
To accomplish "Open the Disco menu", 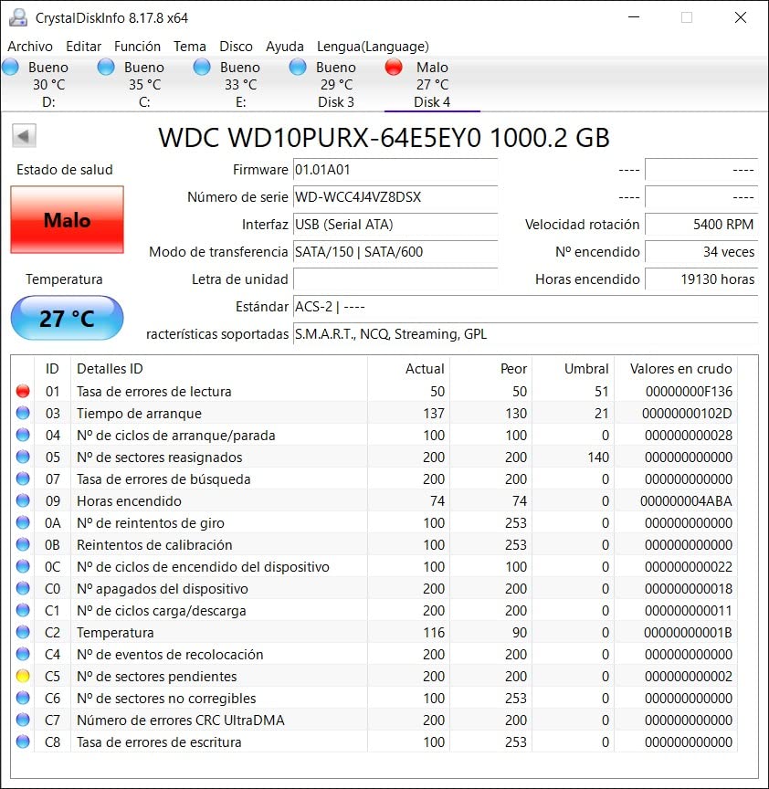I will tap(236, 47).
